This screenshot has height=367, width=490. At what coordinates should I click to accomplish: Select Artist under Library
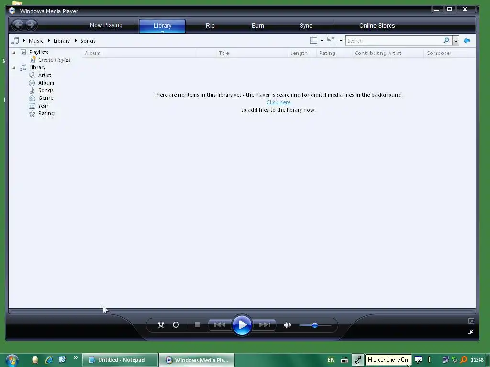click(x=45, y=75)
